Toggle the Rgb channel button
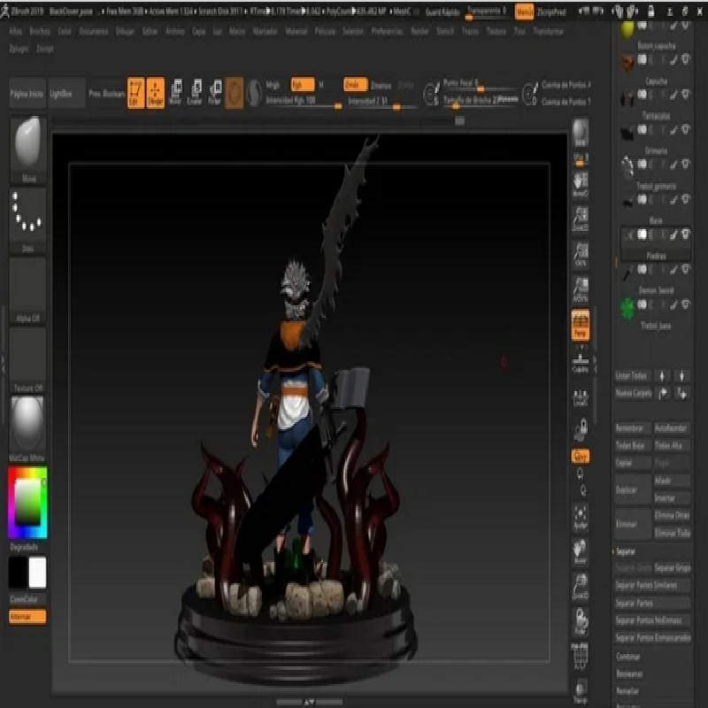 coord(302,85)
